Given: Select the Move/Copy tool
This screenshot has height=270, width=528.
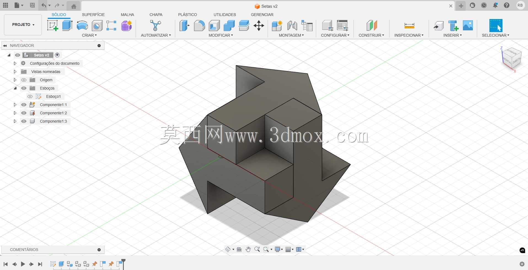Looking at the screenshot, I should tap(259, 26).
